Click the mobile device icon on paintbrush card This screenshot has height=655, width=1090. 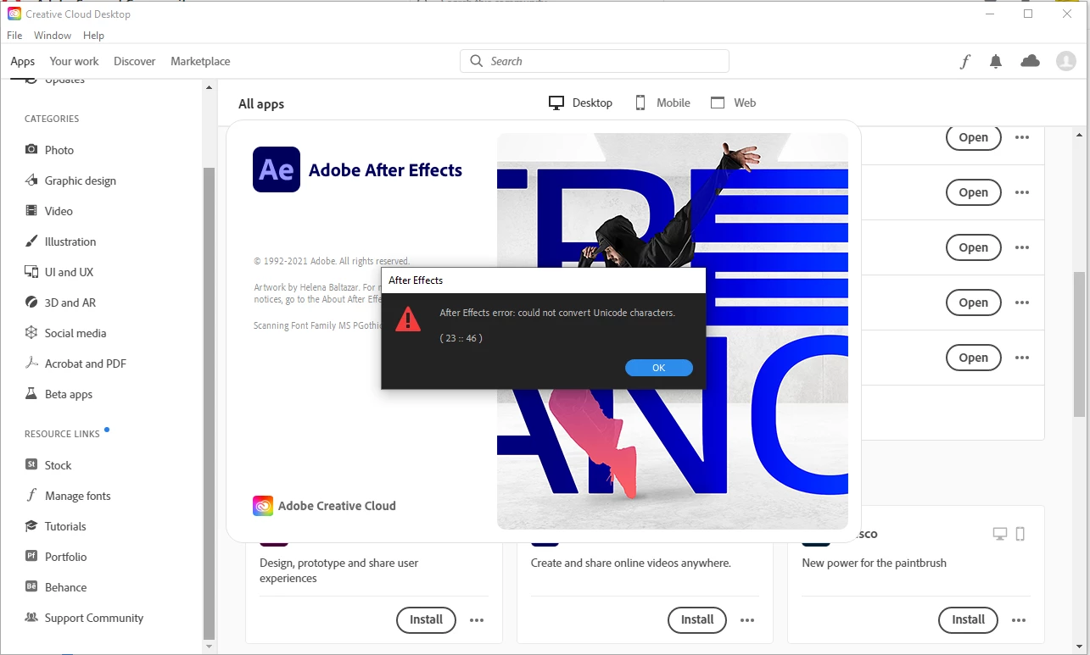click(1020, 534)
